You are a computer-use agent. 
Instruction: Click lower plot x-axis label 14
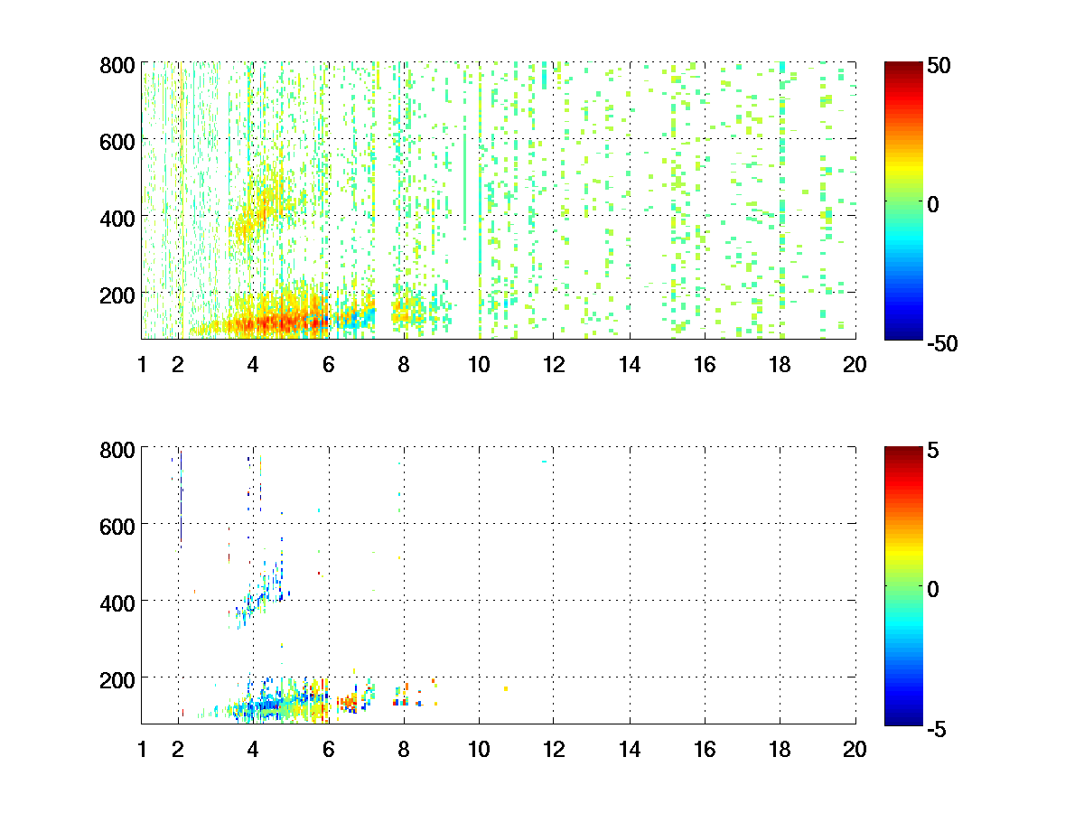630,749
